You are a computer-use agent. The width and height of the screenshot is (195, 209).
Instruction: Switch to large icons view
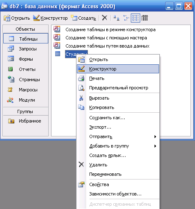tap(117, 18)
